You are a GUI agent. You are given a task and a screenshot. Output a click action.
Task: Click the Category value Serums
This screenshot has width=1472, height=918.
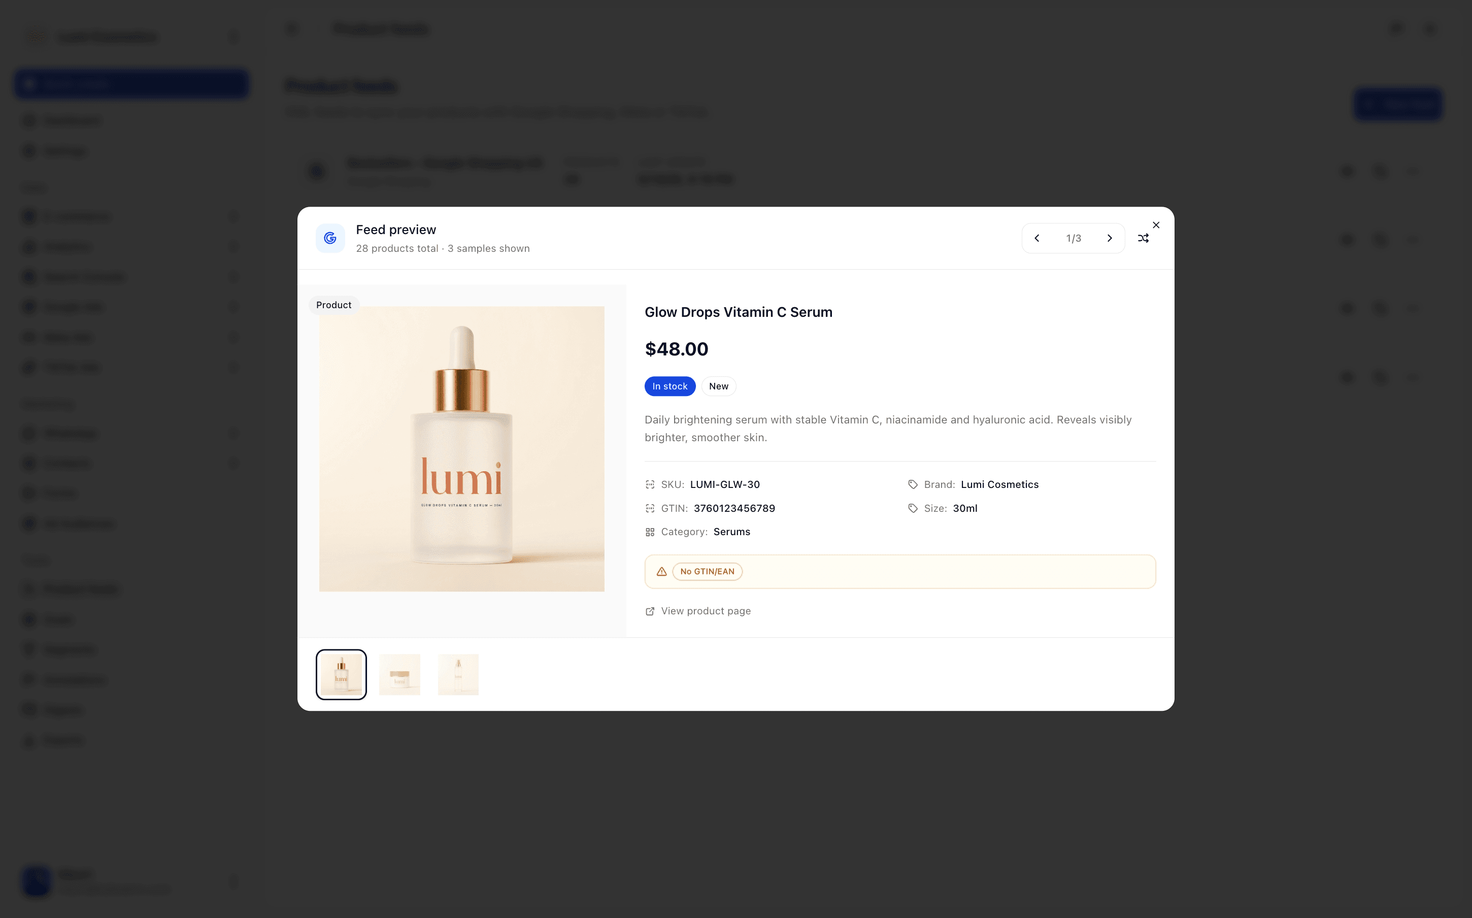coord(732,532)
